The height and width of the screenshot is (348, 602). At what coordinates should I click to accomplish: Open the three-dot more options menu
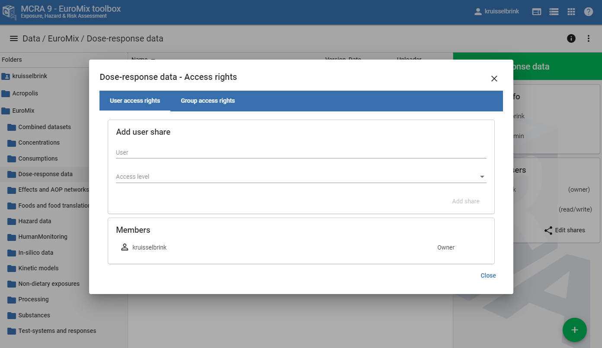tap(588, 38)
